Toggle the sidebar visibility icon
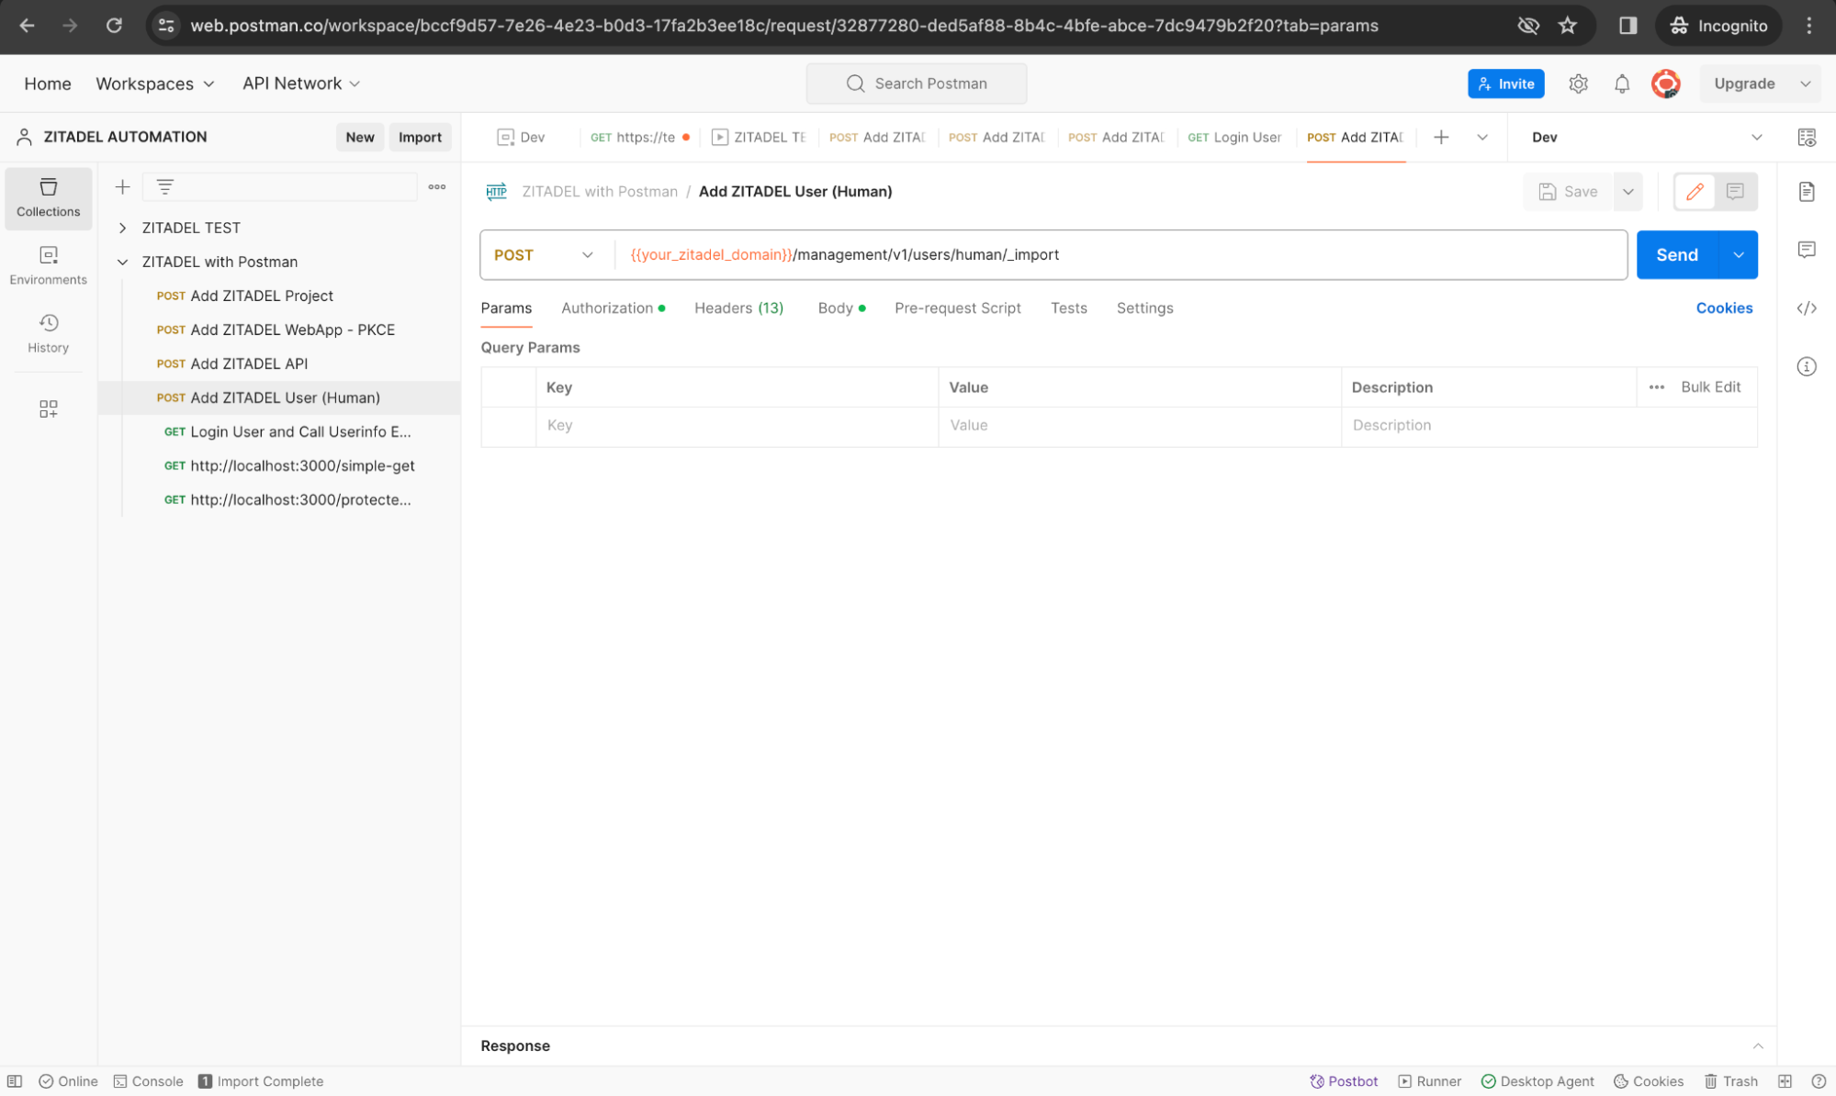1836x1096 pixels. (15, 1081)
